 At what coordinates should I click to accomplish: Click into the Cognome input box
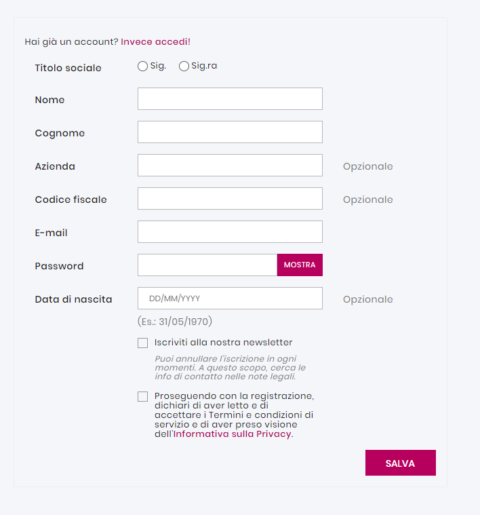click(230, 132)
